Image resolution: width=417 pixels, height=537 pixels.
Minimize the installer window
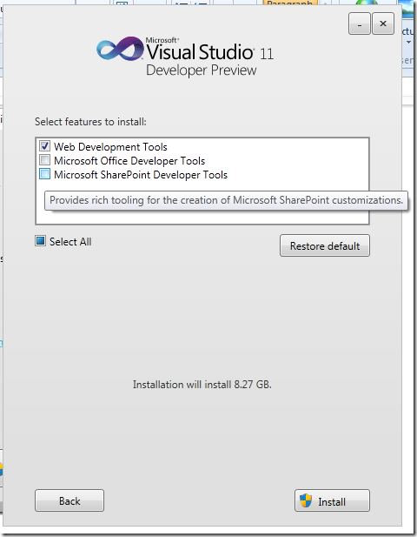[360, 23]
